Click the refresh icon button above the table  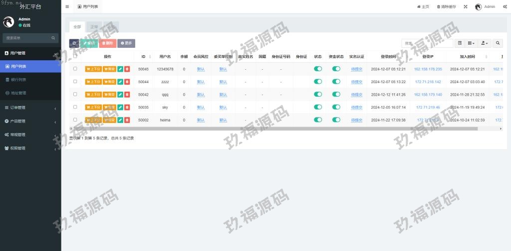click(74, 43)
